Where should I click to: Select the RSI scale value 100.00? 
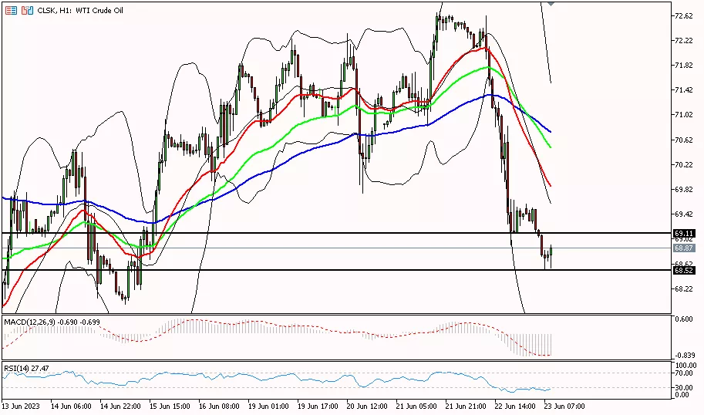(685, 366)
